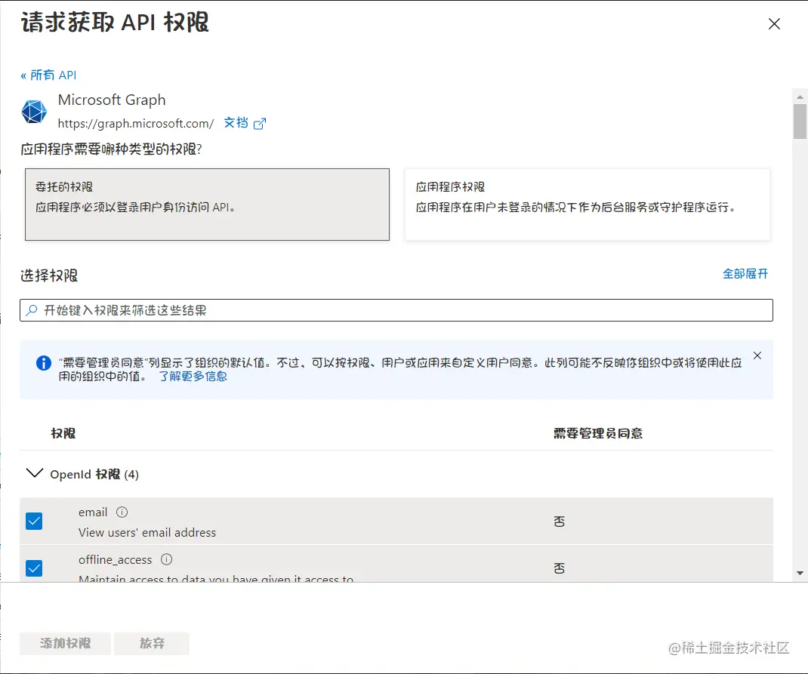Select the 委托的权限 card
This screenshot has height=674, width=808.
[207, 205]
